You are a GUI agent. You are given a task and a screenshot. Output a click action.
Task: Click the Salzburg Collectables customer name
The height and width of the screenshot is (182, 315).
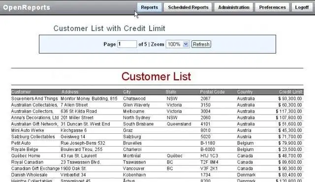click(x=33, y=137)
